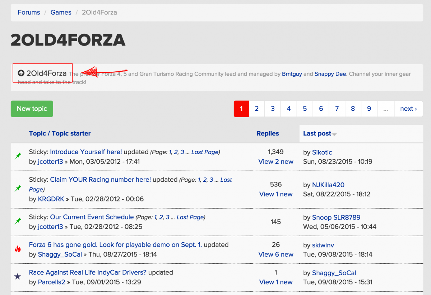This screenshot has width=431, height=295.
Task: Click View 6 new replies
Action: pyautogui.click(x=276, y=254)
